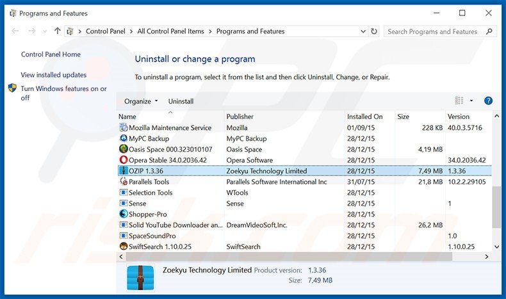This screenshot has height=299, width=506.
Task: Select the Parallels Tools entry name
Action: pos(149,182)
